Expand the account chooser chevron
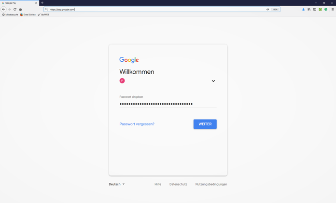Viewport: 336px width, 203px height. (213, 81)
